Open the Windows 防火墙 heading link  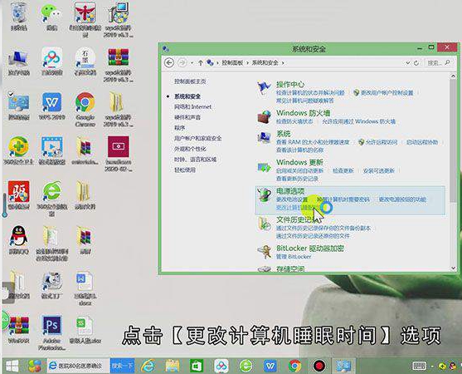pos(304,113)
